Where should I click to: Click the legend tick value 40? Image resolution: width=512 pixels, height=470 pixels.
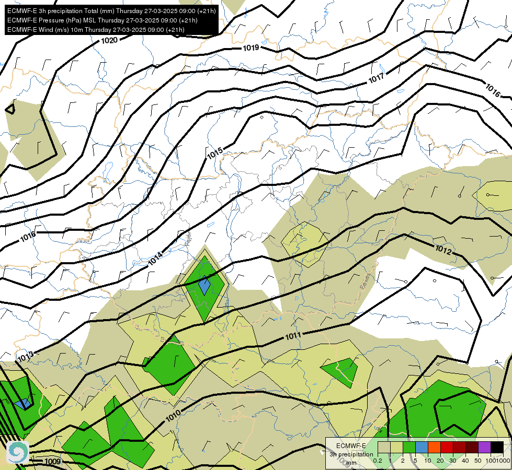[x=465, y=461]
